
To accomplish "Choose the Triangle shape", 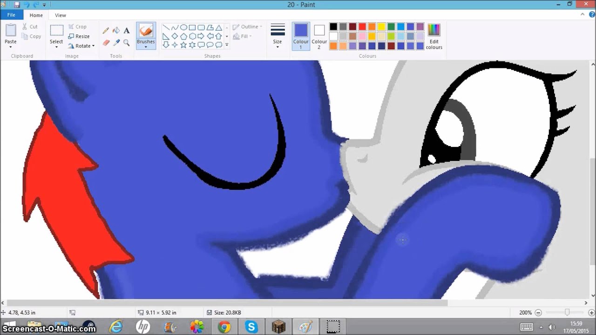I will click(218, 27).
